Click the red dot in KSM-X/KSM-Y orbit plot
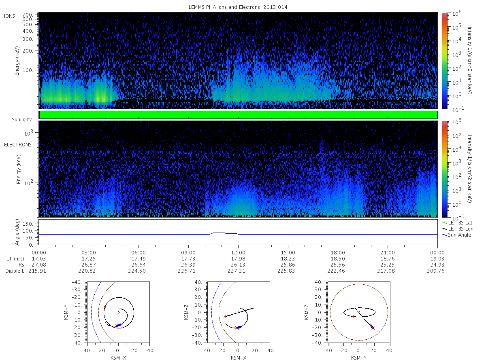486x364 pixels. pyautogui.click(x=105, y=307)
